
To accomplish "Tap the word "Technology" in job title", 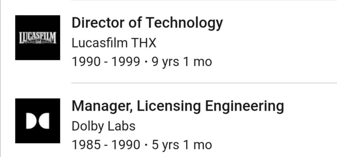I will point(184,23).
